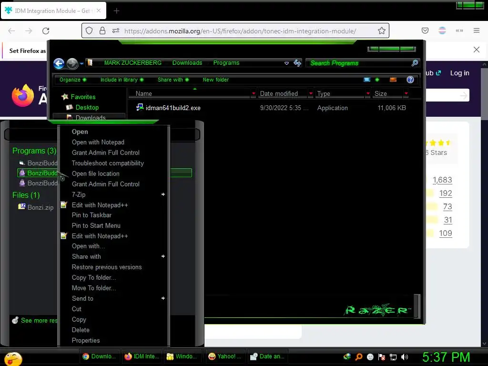Click the idman641build2.exe file icon
The width and height of the screenshot is (488, 366).
[x=140, y=107]
